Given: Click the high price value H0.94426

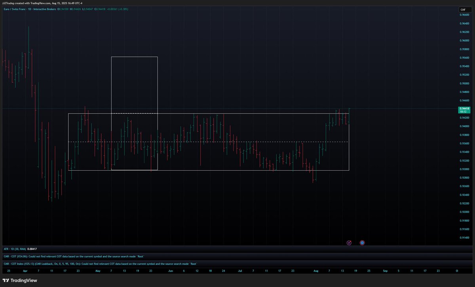Looking at the screenshot, I should 76,9.
